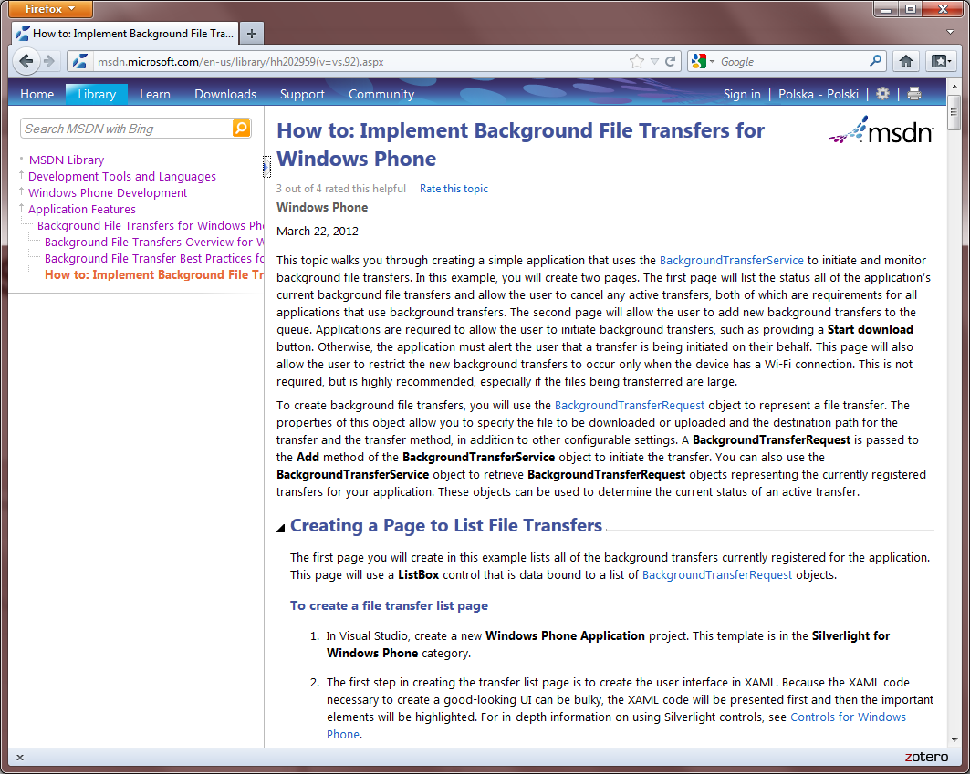
Task: Collapse the Creating a Page to List File Transfers section
Action: (x=281, y=527)
